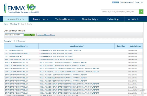147x96 pixels.
Task: Open the CITY OF LAKEWOOD, CO issuer
Action: (x=14, y=50)
